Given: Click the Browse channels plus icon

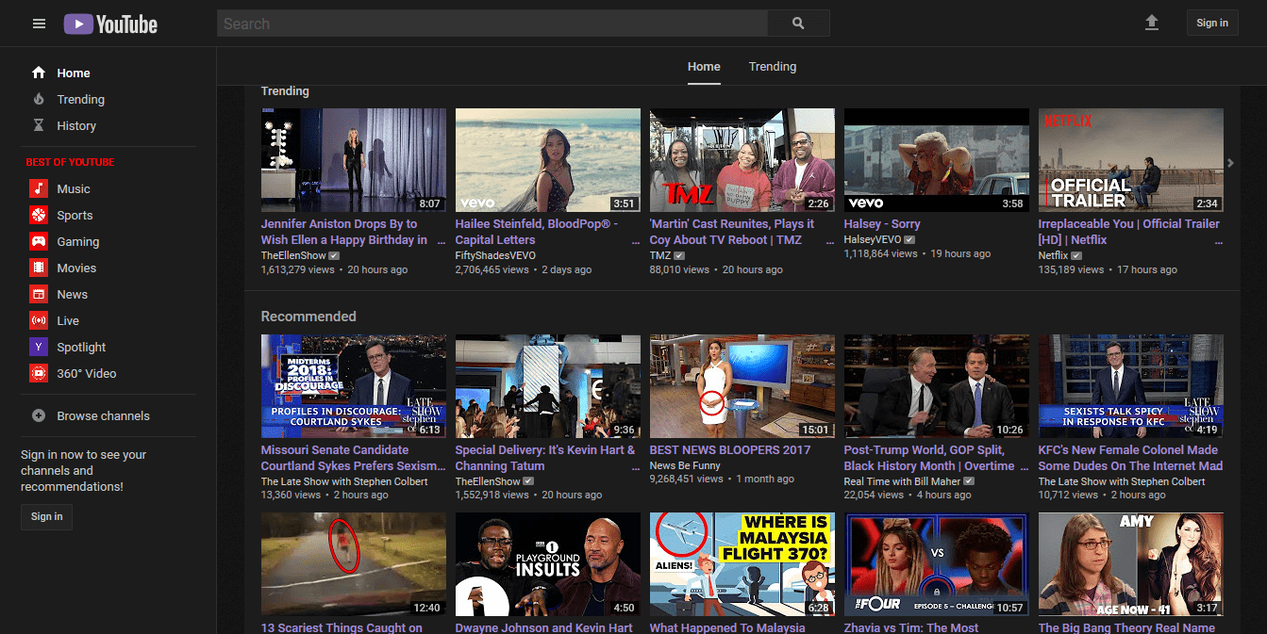Looking at the screenshot, I should point(39,415).
